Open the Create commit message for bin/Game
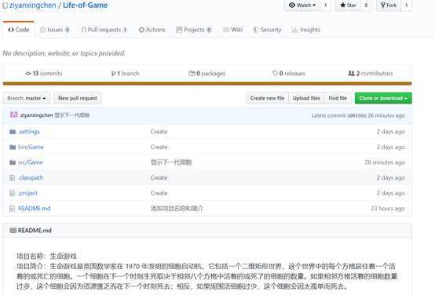 (x=159, y=147)
